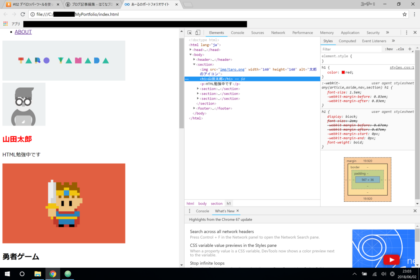Switch to the Sources tab
420x280 pixels.
(x=258, y=33)
